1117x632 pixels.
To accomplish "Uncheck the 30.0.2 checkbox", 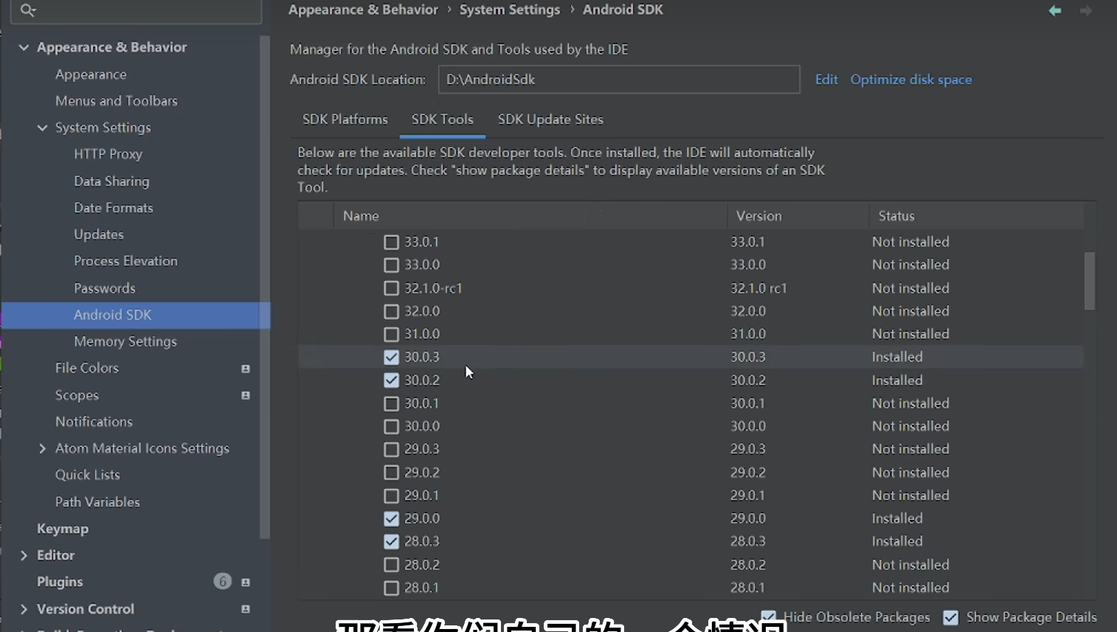I will pos(391,381).
